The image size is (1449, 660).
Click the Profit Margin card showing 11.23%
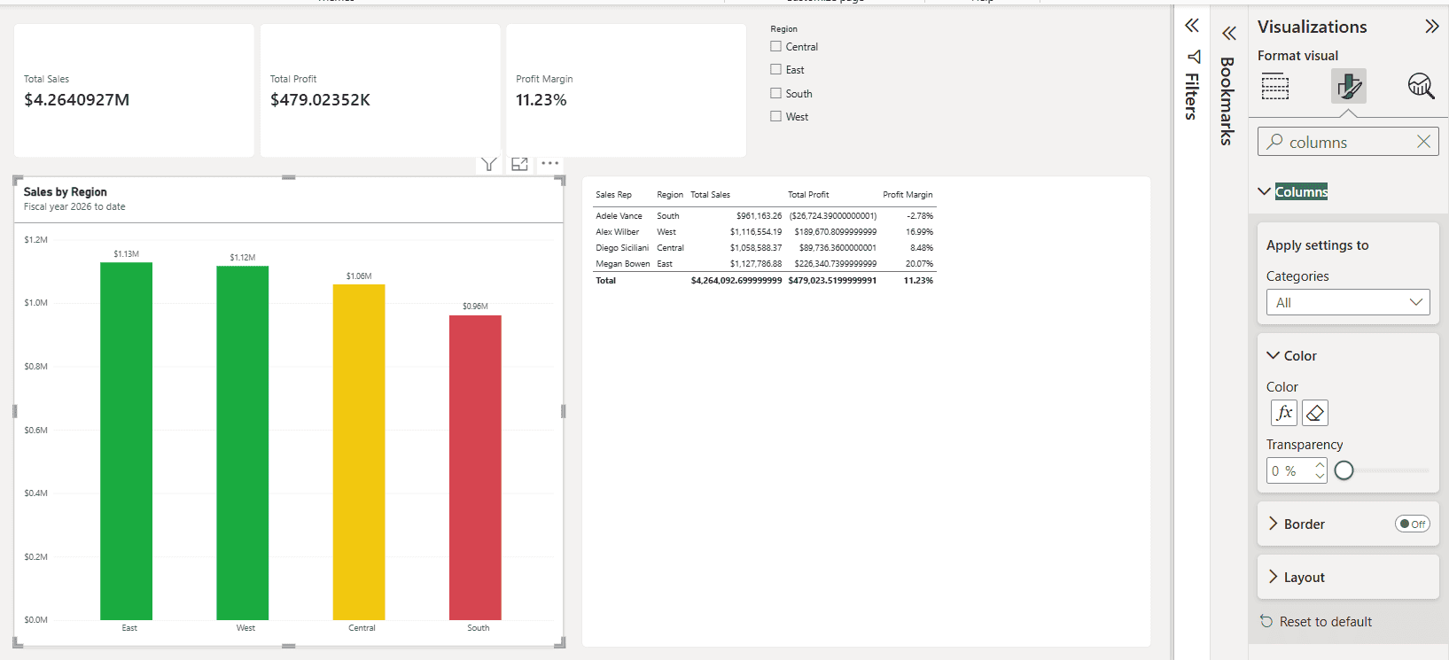pyautogui.click(x=626, y=90)
